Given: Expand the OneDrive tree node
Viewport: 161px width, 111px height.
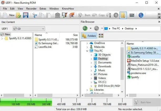Looking at the screenshot, I should (x=87, y=43).
